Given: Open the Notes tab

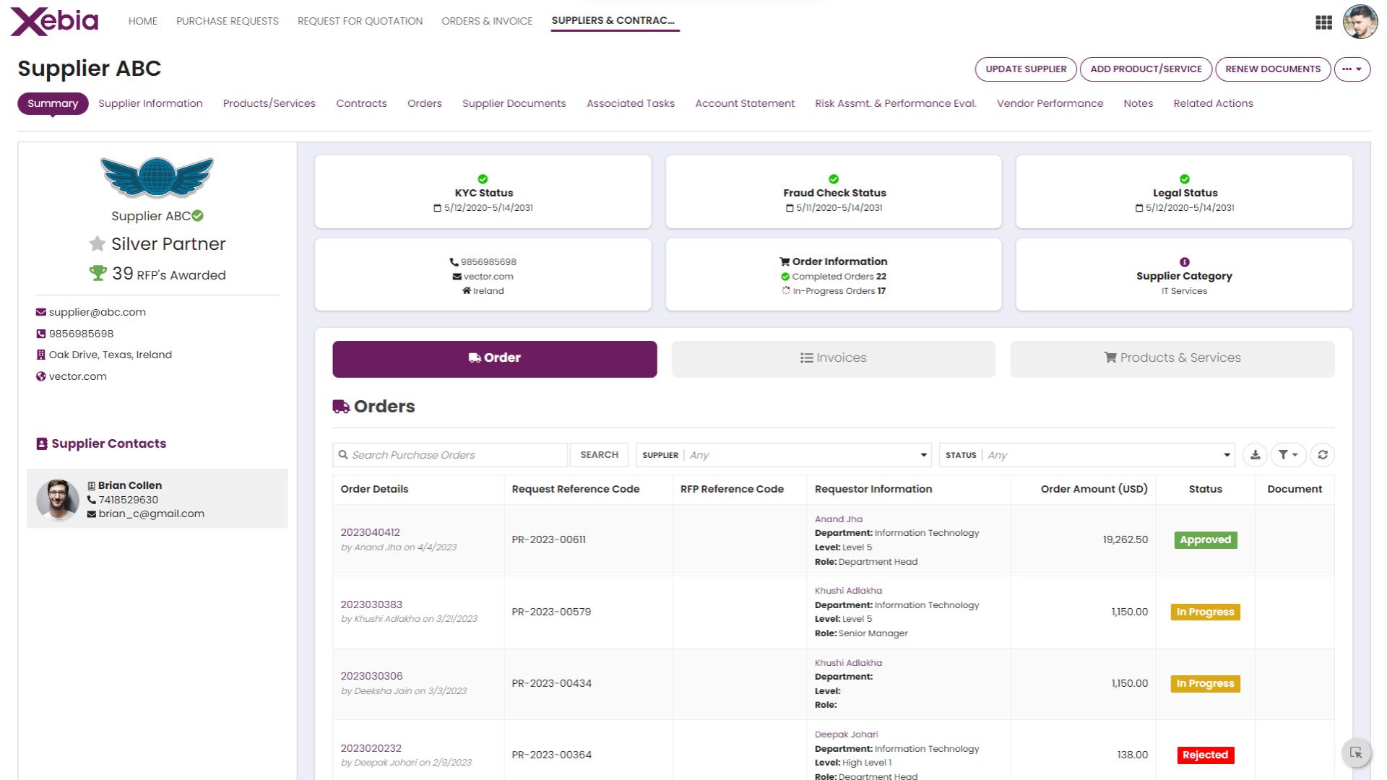Looking at the screenshot, I should coord(1138,103).
